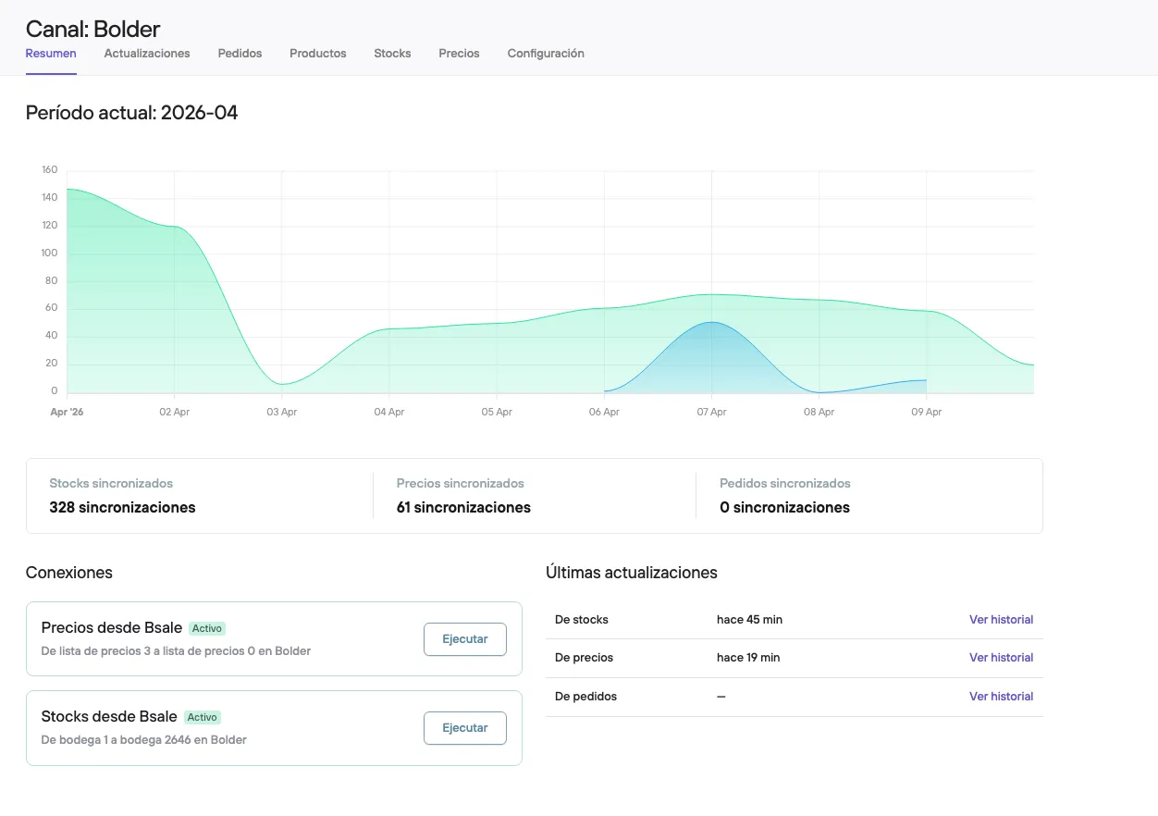
Task: Click the "Stocks sincronizados" label
Action: point(111,483)
